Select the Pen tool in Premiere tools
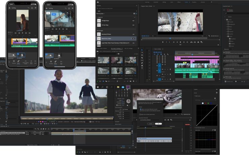The image size is (249, 155). 142,63
